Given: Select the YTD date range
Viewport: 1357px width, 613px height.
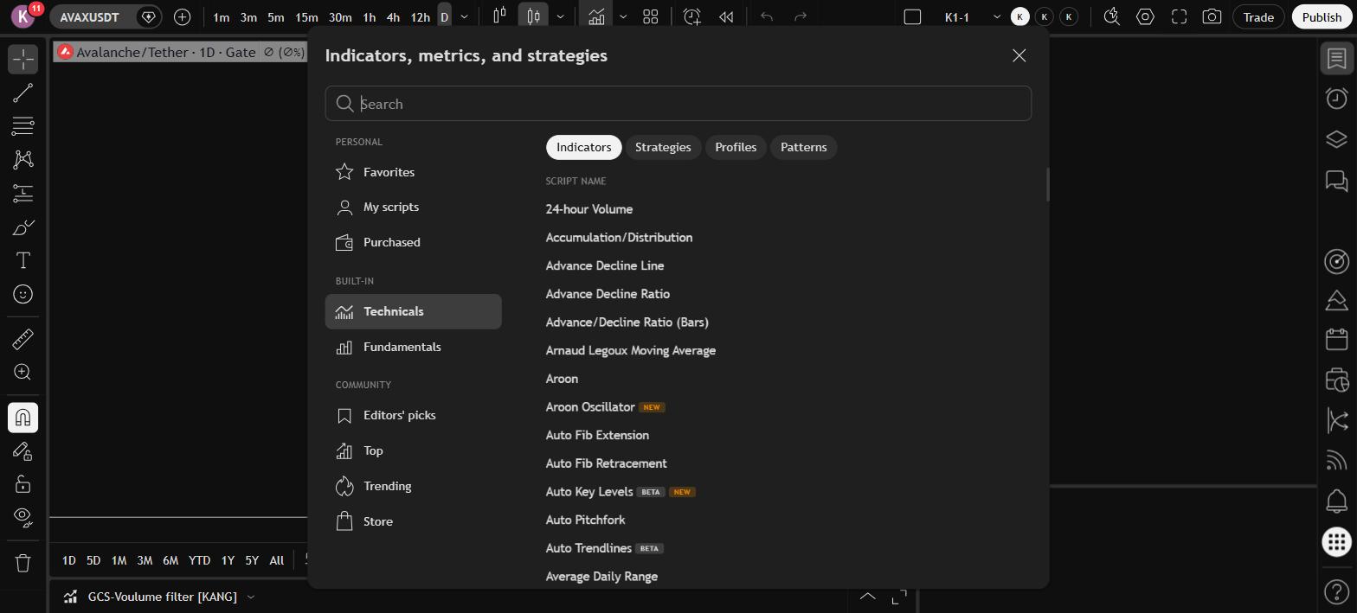Looking at the screenshot, I should point(199,560).
